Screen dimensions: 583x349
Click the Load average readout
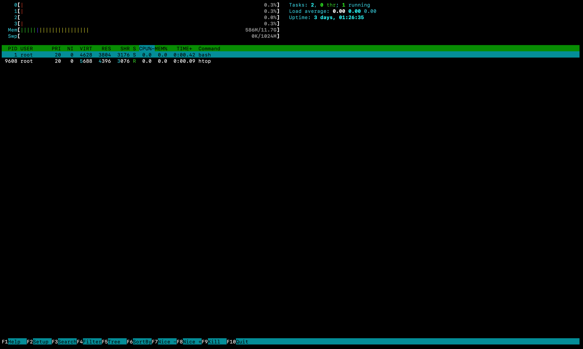[x=333, y=11]
